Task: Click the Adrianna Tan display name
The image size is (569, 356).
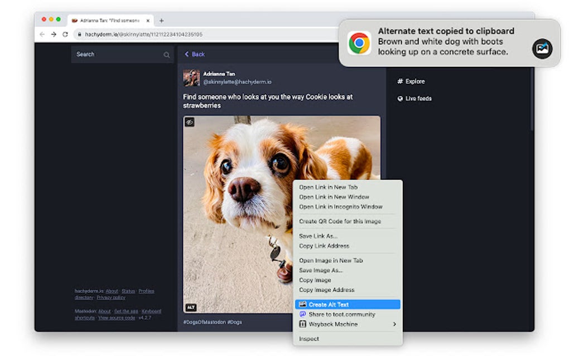Action: [x=219, y=74]
